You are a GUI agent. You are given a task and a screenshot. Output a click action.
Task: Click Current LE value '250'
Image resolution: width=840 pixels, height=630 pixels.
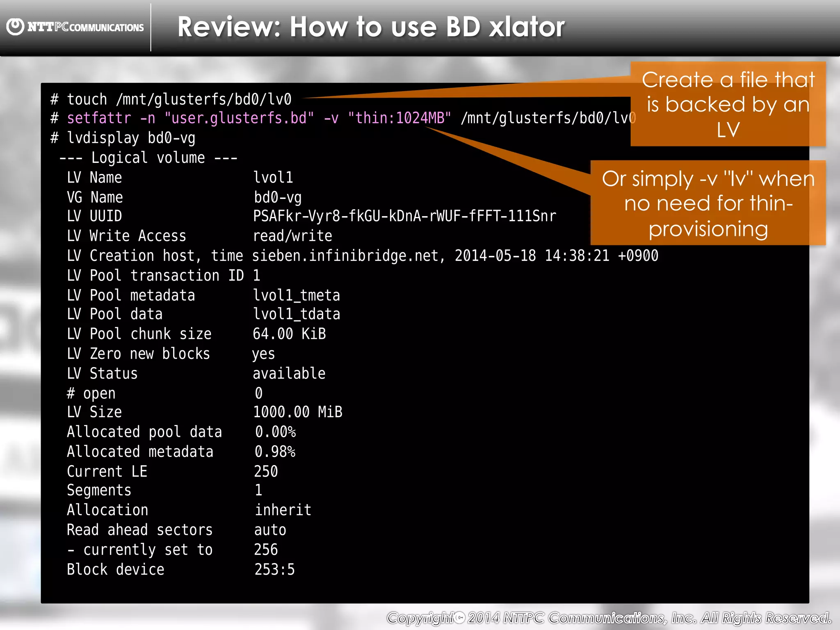coord(266,471)
